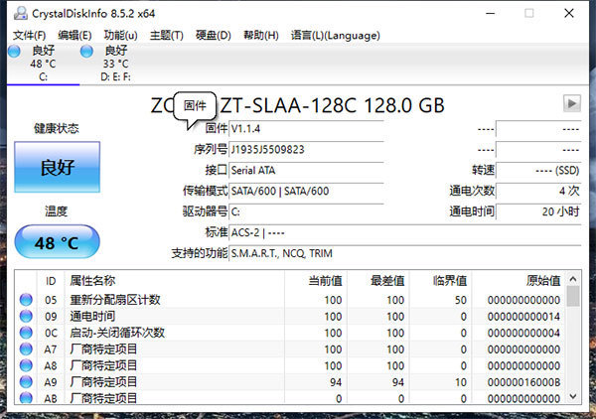Click raw value 00000016000B

click(x=523, y=382)
